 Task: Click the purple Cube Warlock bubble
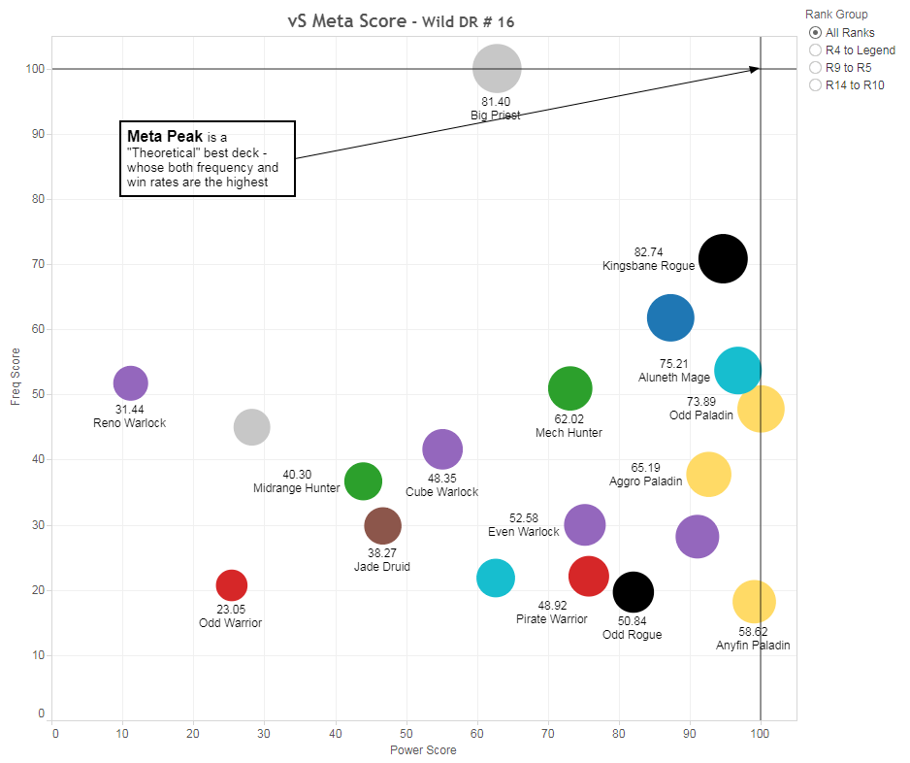[x=442, y=449]
